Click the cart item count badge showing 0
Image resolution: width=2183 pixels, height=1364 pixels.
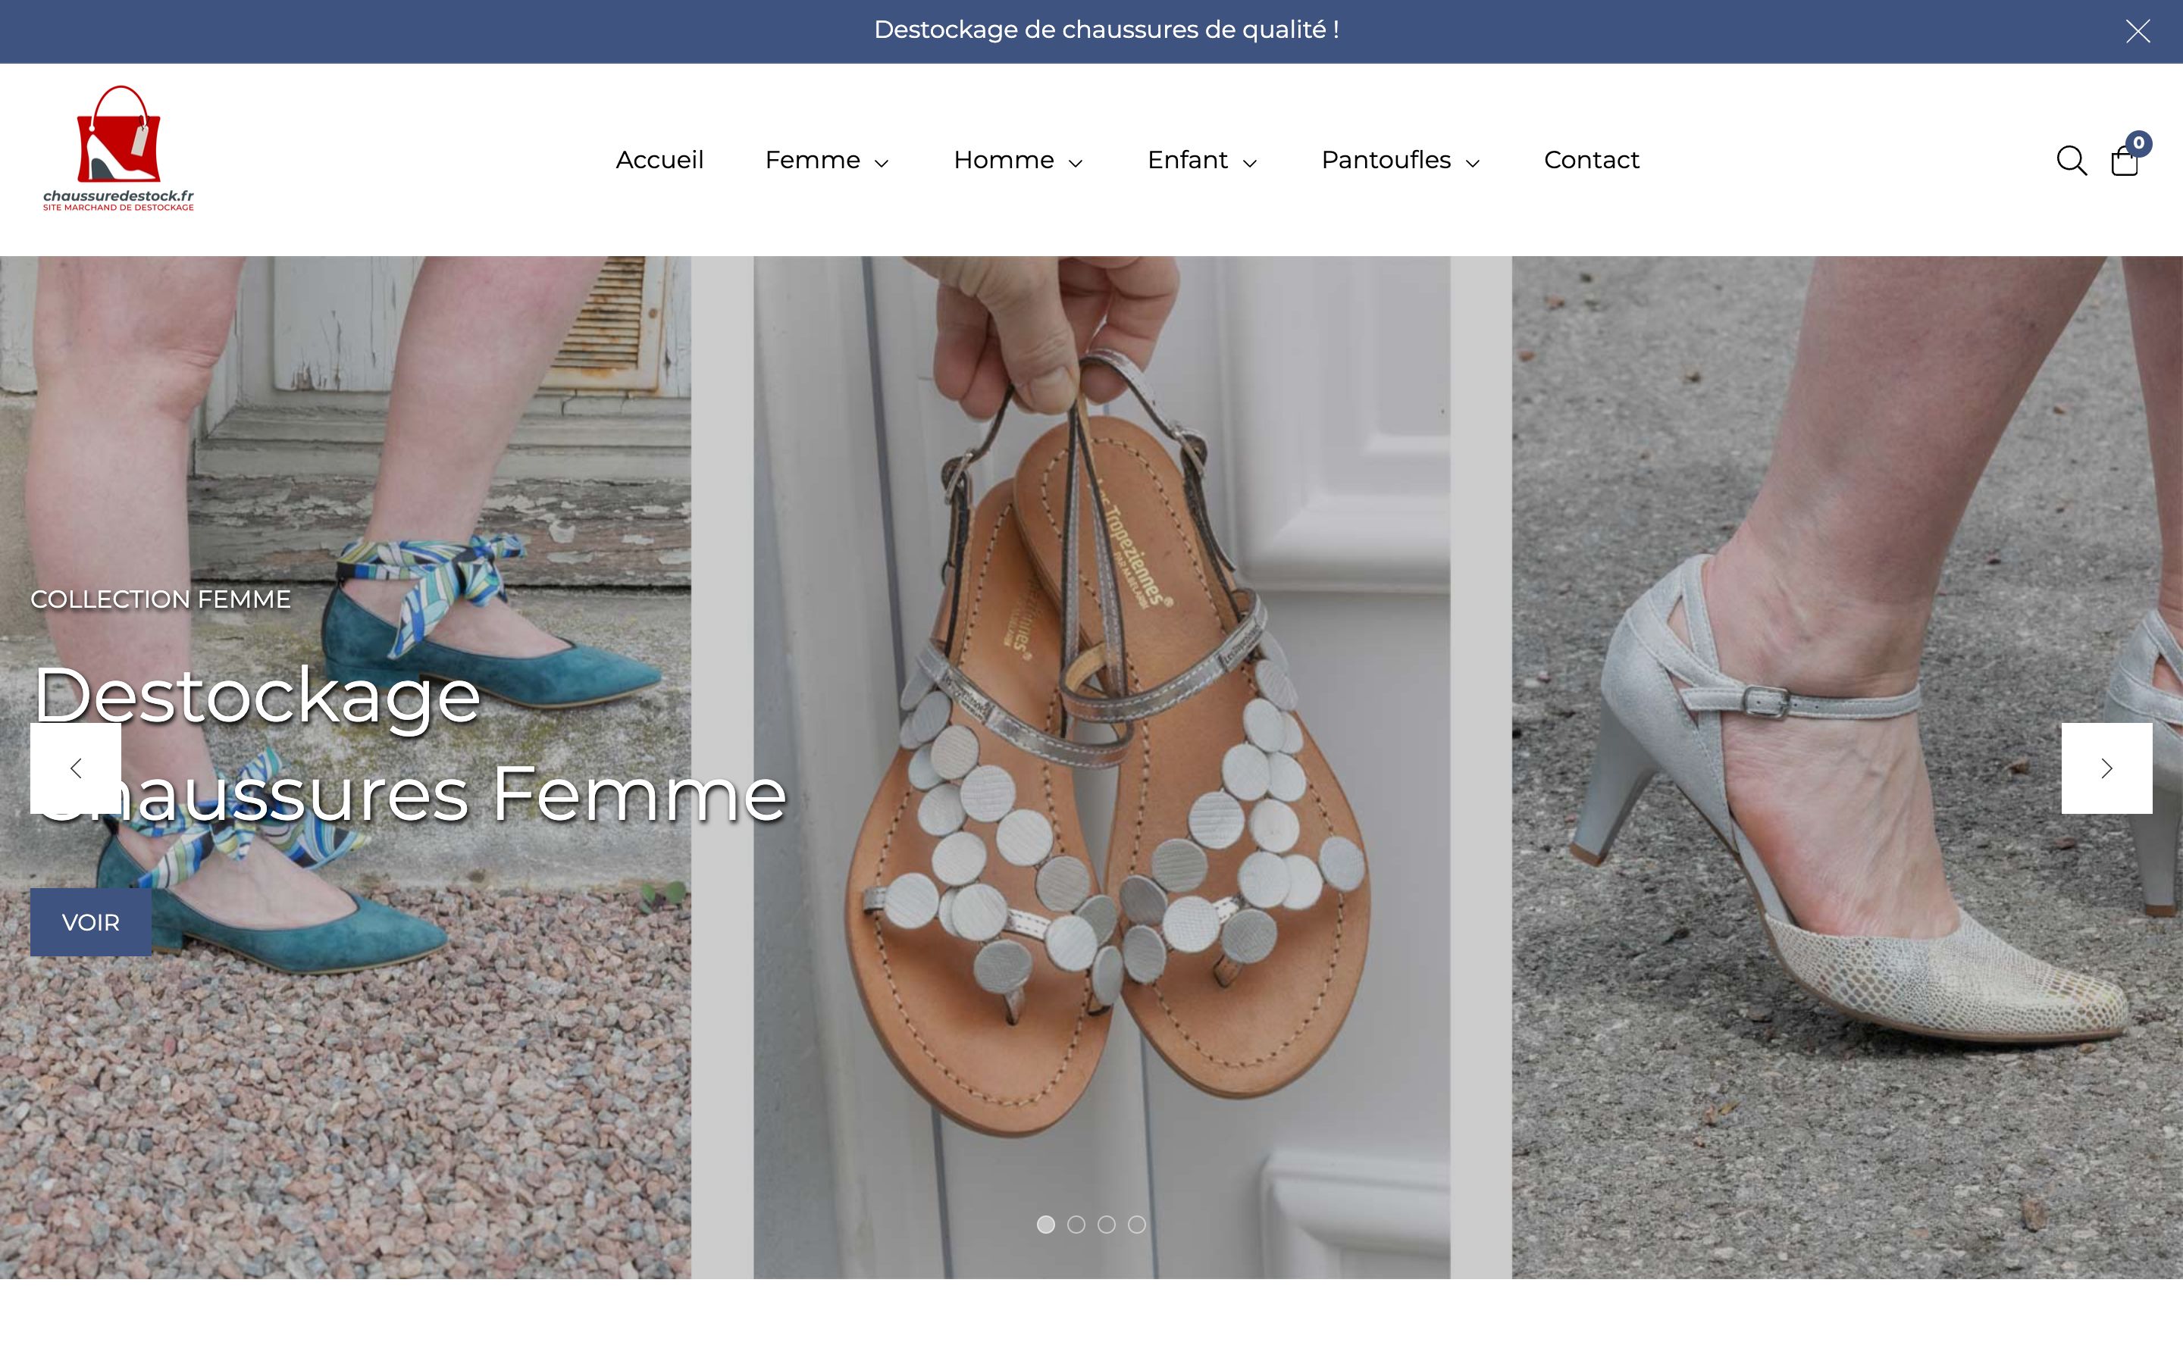(2139, 142)
